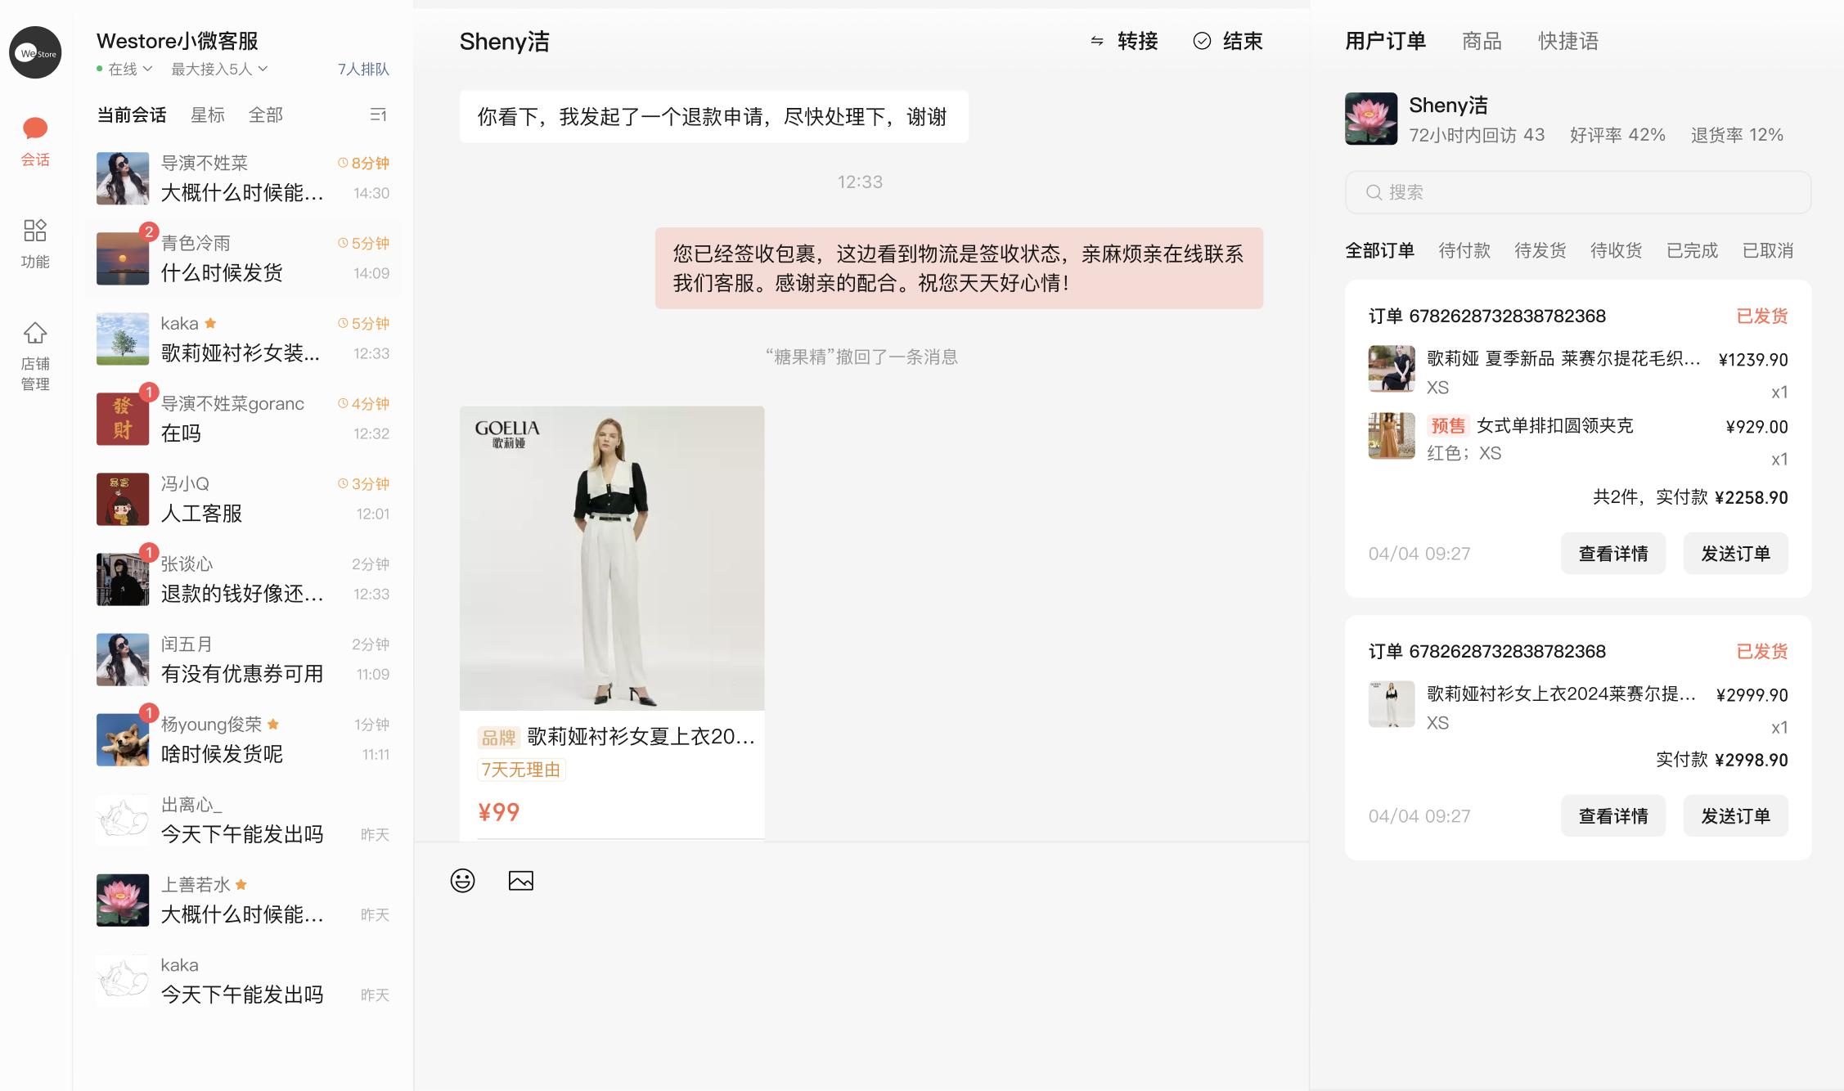The width and height of the screenshot is (1844, 1091).
Task: Open conversation with 上善若水
Action: [x=243, y=900]
